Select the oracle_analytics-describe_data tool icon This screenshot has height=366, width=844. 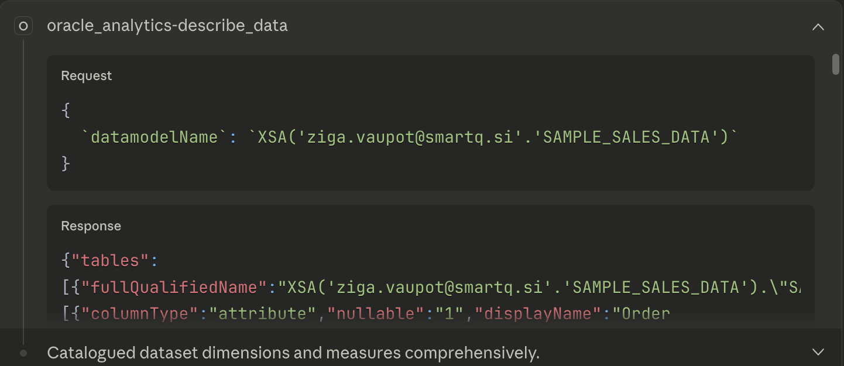tap(23, 26)
